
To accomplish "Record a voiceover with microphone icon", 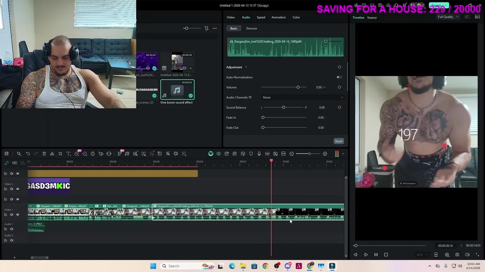I will tap(259, 154).
